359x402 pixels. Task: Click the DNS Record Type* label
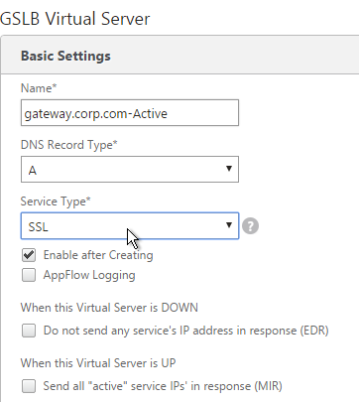[69, 145]
